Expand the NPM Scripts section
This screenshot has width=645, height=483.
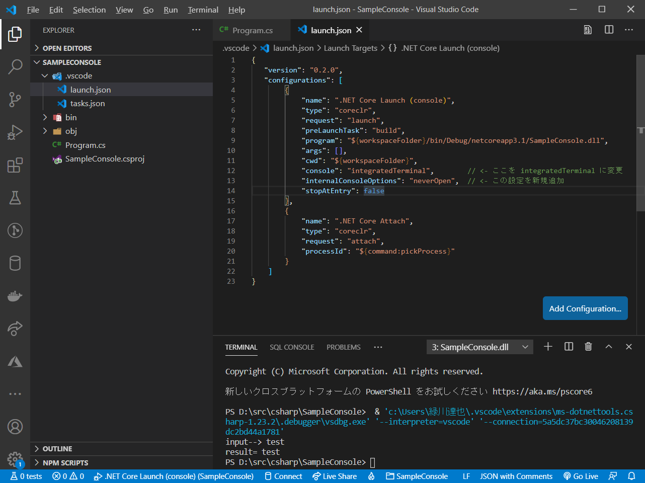click(x=121, y=463)
